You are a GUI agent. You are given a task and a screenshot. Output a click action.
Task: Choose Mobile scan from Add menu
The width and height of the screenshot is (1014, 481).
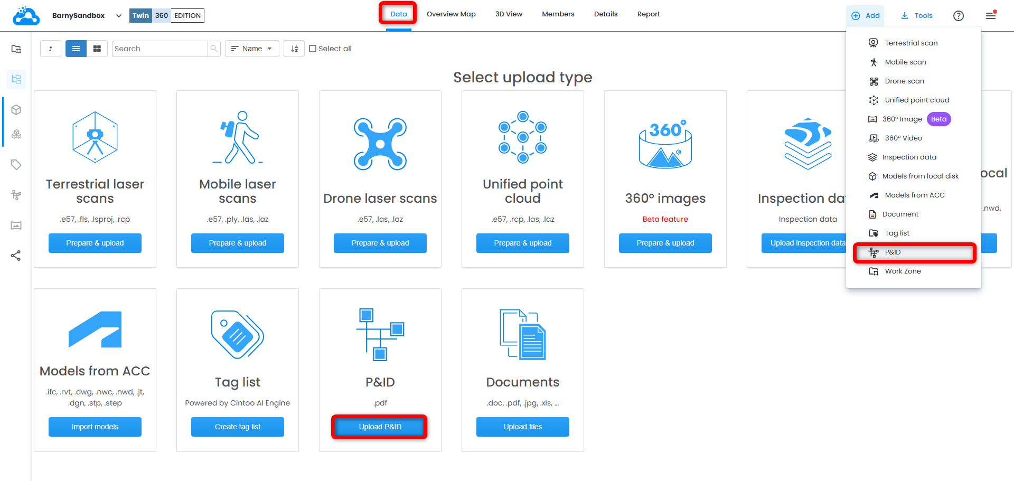[x=914, y=62]
